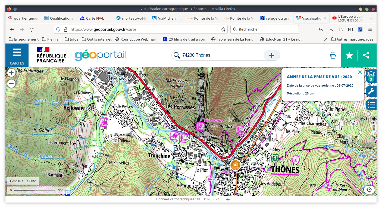382x208 pixels.
Task: Zoom out on the map
Action: tap(11, 84)
